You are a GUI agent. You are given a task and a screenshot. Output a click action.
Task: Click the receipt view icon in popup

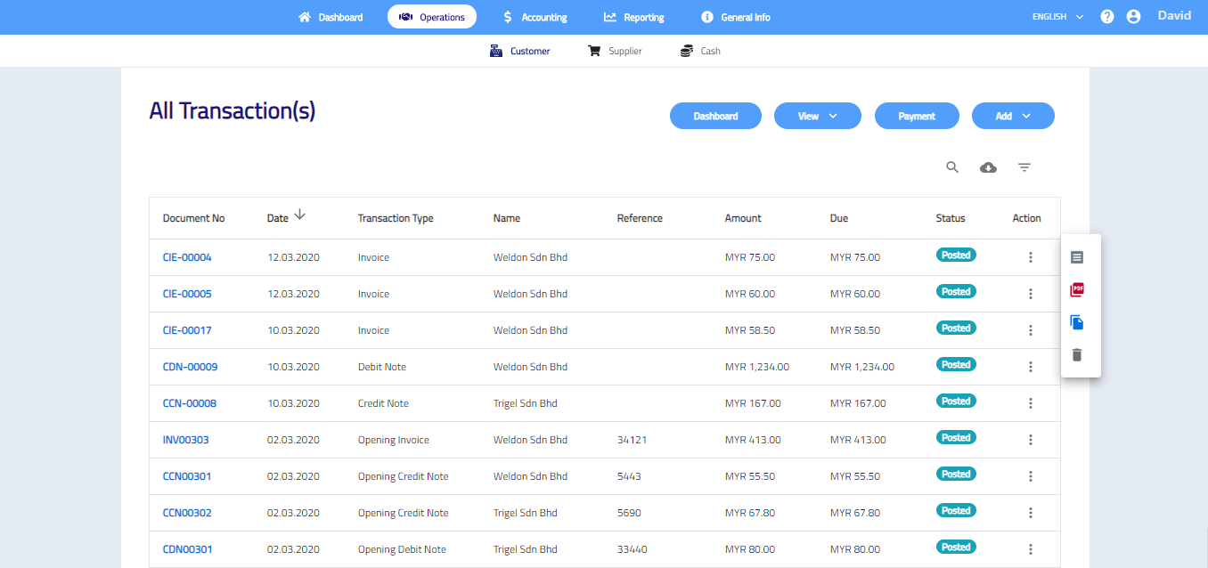point(1077,257)
